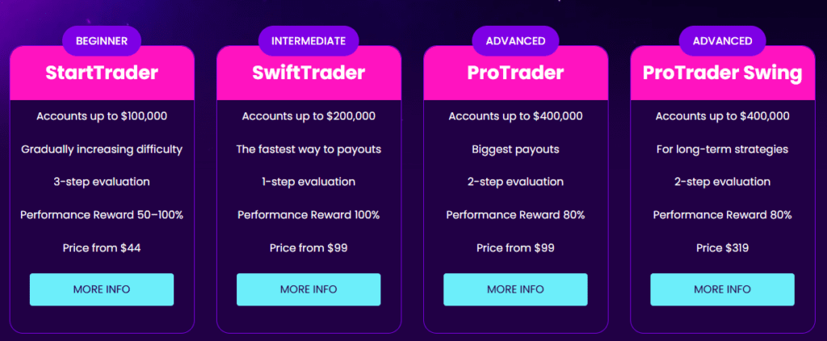Viewport: 827px width, 341px height.
Task: Select the "Price from $44" line
Action: coord(102,247)
